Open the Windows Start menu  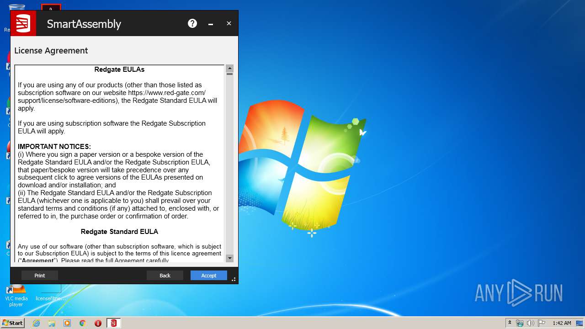(x=12, y=323)
